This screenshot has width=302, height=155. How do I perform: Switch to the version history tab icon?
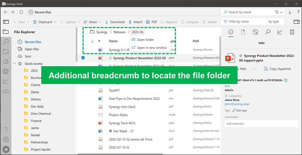(x=255, y=32)
